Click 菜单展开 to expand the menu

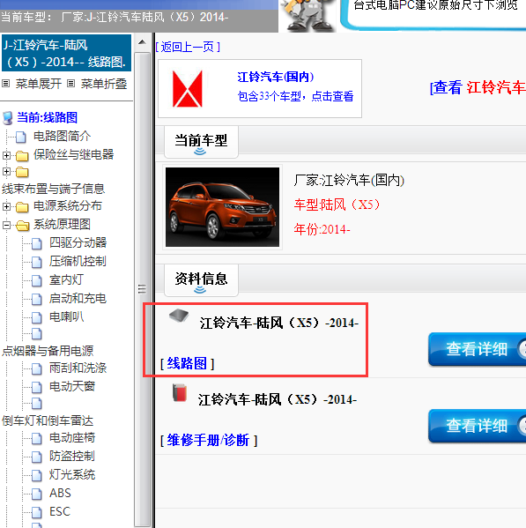click(x=39, y=84)
